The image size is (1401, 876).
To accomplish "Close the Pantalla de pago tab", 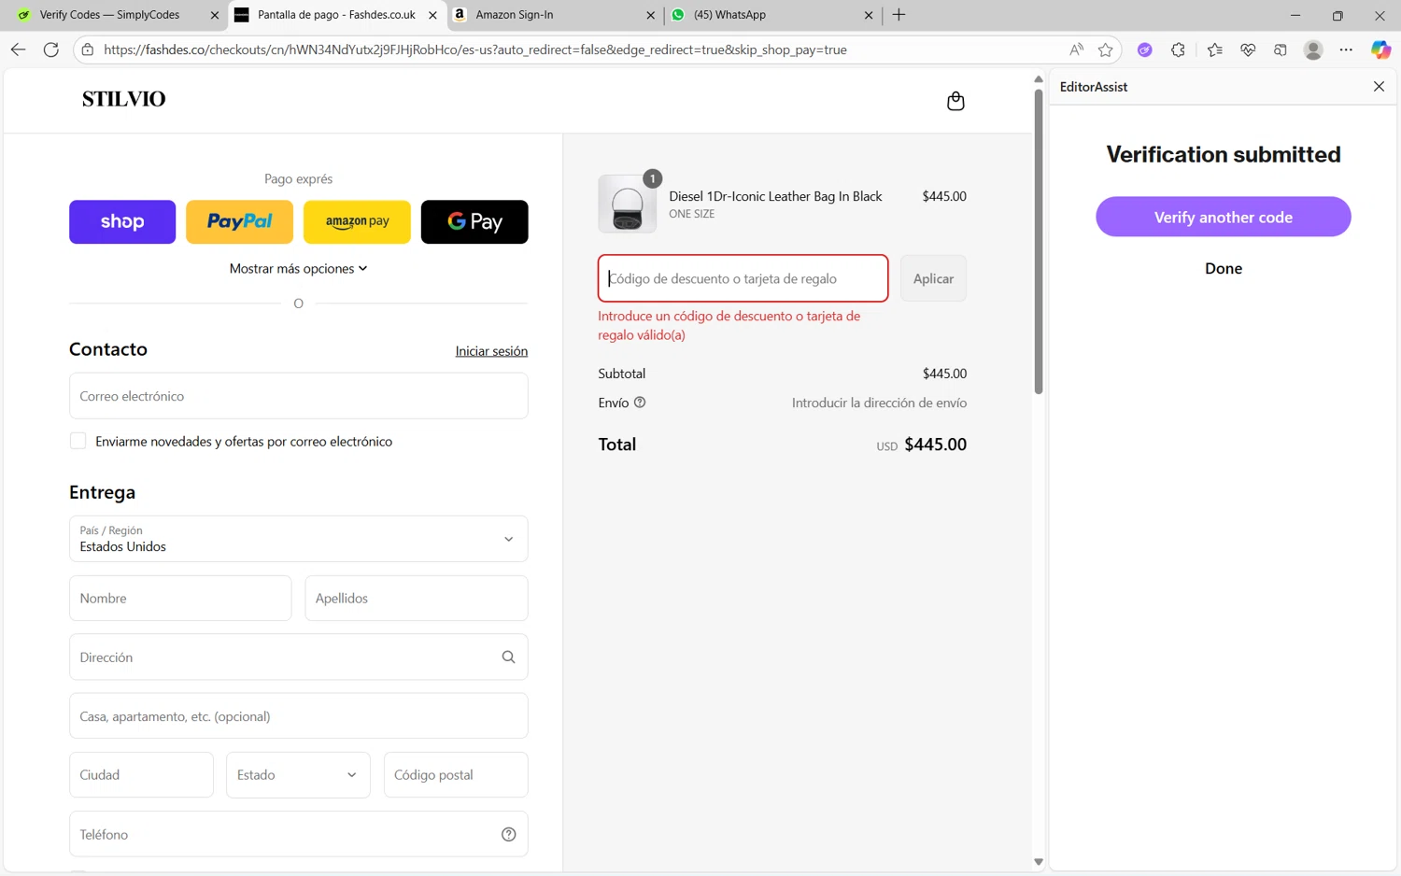I will point(432,15).
